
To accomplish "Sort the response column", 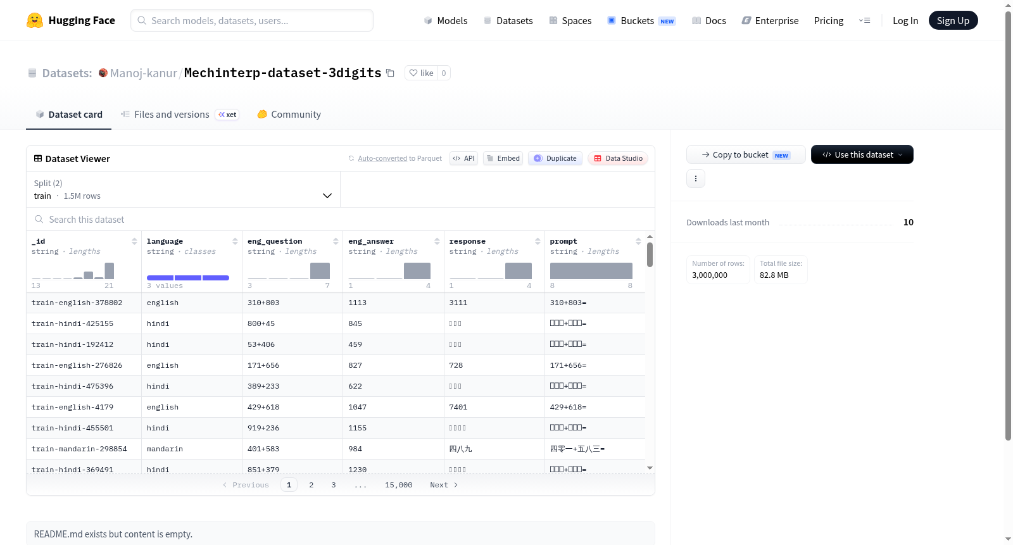I will tap(538, 241).
